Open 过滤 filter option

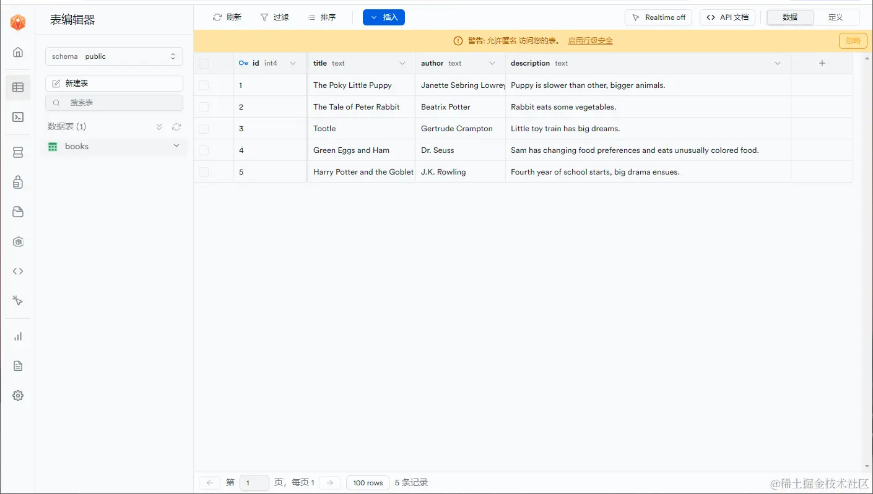(274, 17)
